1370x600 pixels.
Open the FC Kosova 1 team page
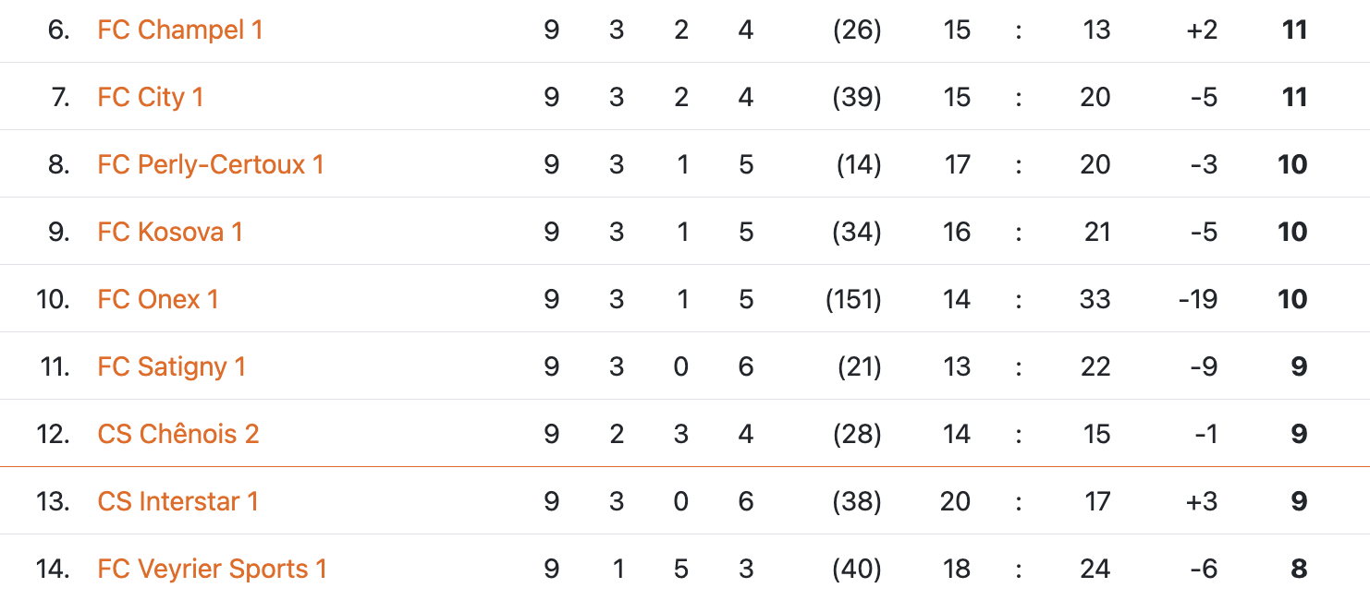point(170,232)
